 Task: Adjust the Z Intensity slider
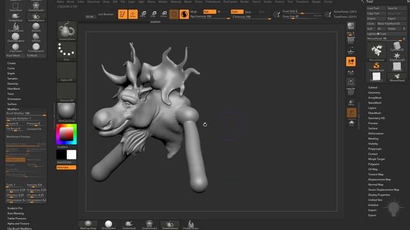[251, 17]
